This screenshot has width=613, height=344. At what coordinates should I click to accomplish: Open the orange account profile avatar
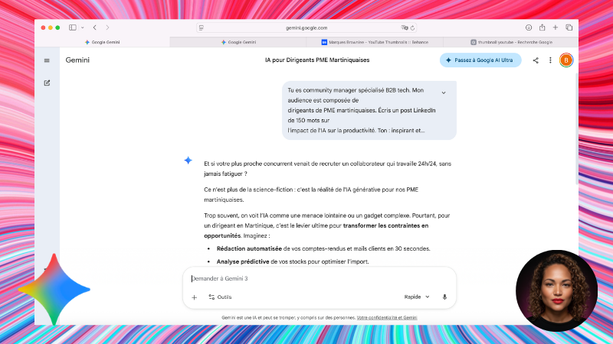click(x=566, y=60)
